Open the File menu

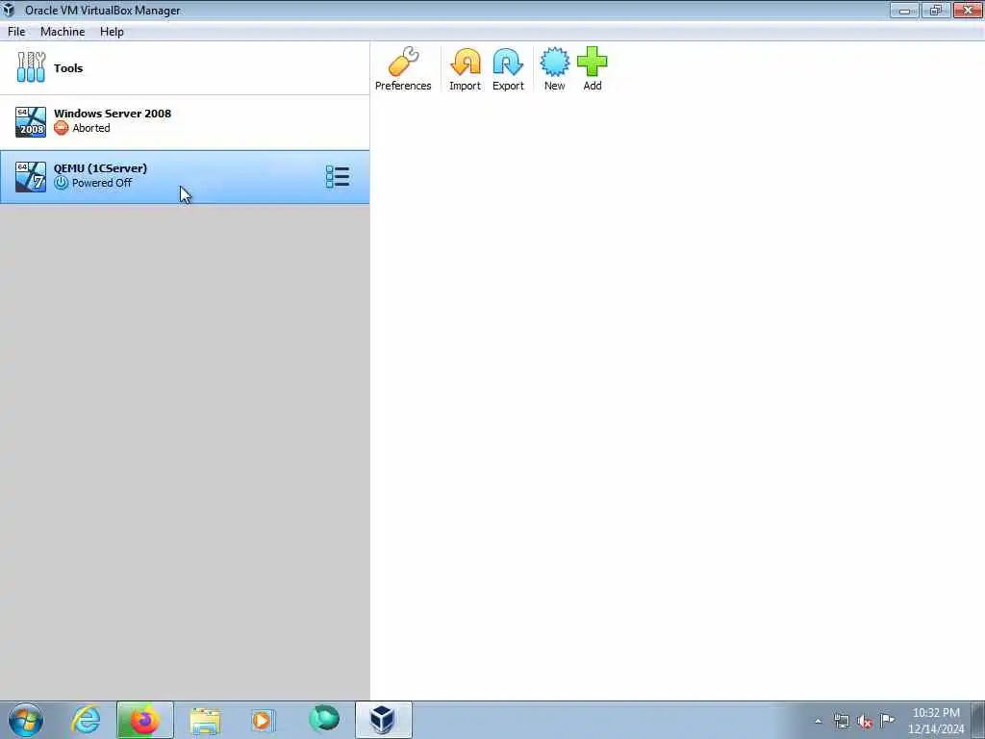click(x=16, y=32)
